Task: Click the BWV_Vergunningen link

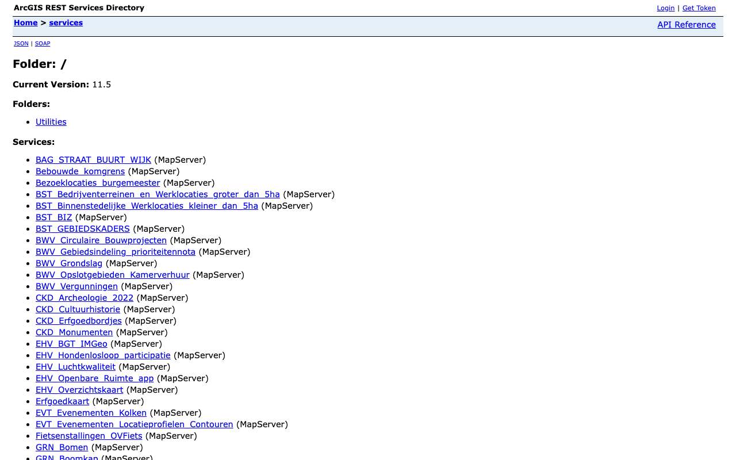Action: pyautogui.click(x=76, y=286)
